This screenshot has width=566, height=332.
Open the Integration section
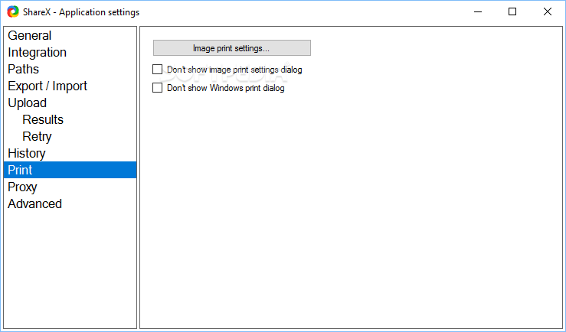pos(70,52)
